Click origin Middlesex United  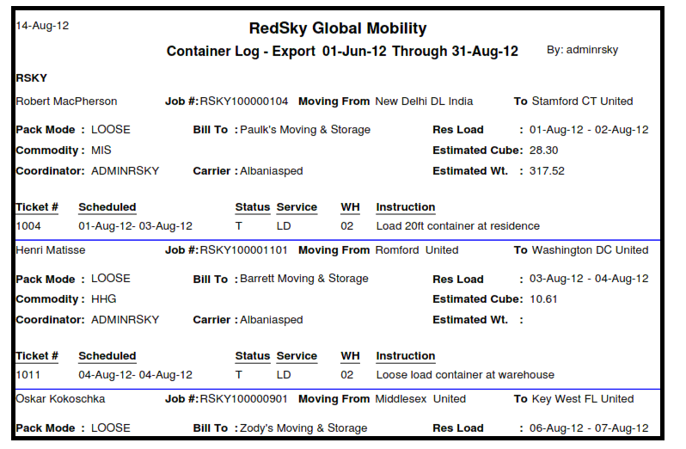[x=420, y=398]
